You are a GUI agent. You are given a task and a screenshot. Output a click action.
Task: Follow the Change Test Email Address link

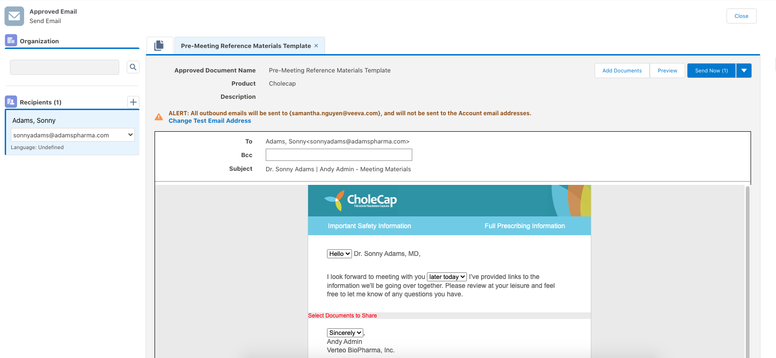(210, 121)
